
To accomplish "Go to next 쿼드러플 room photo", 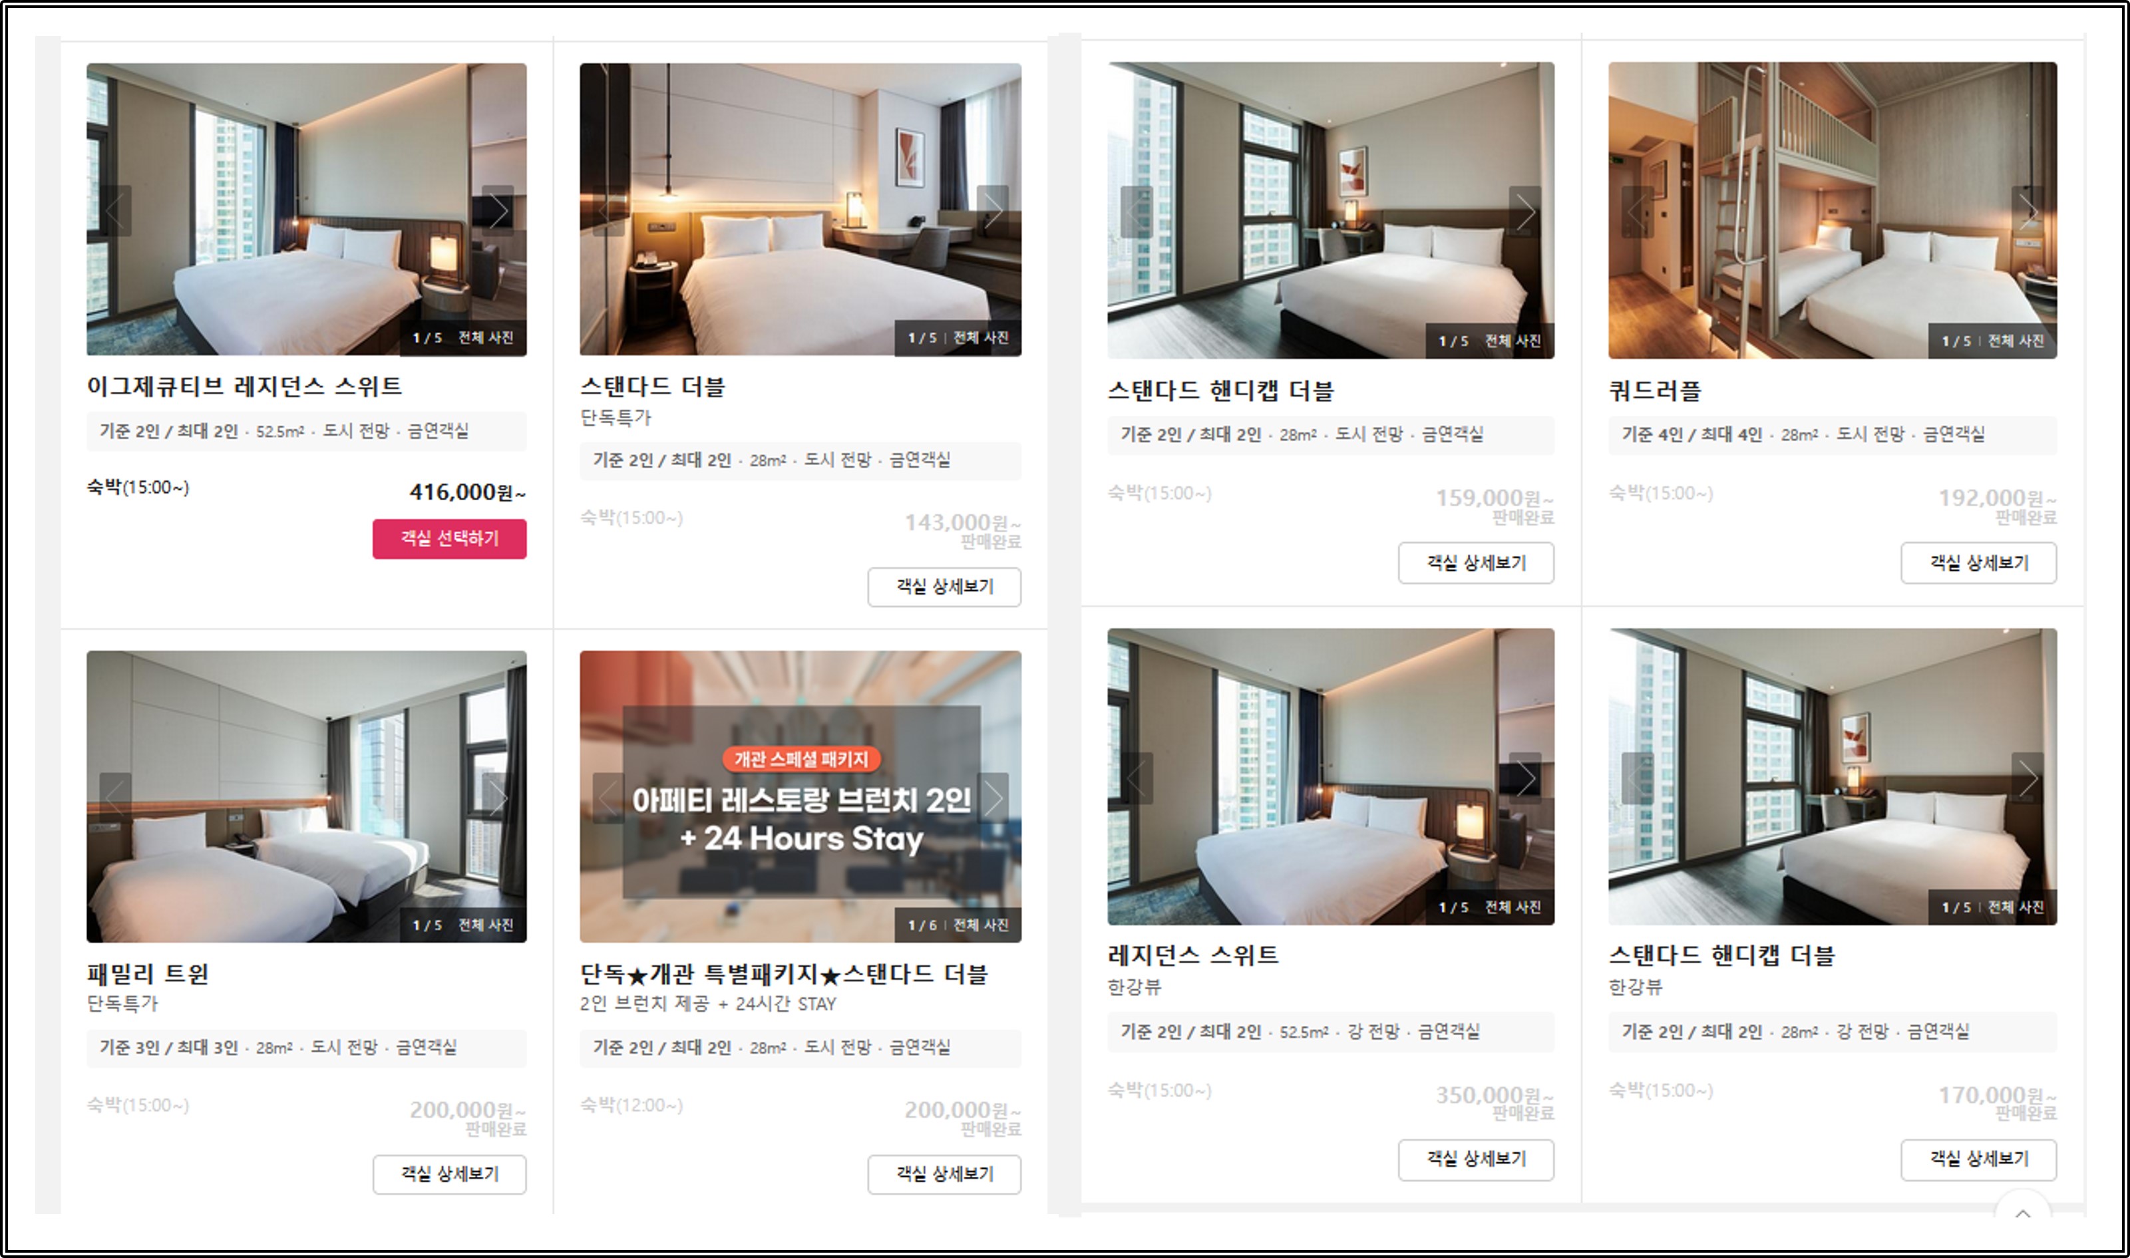I will (2028, 212).
